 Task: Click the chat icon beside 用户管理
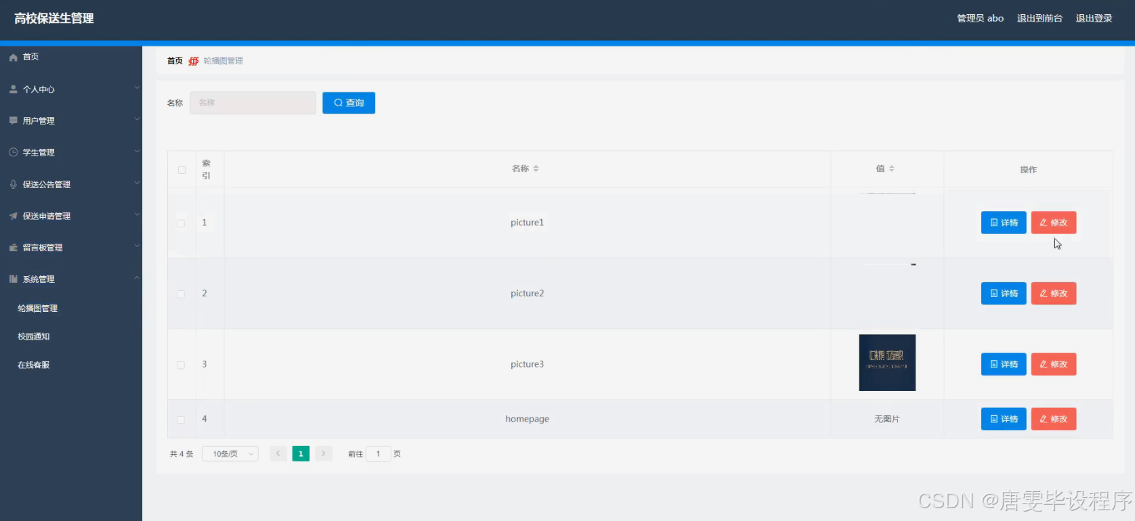pos(13,120)
